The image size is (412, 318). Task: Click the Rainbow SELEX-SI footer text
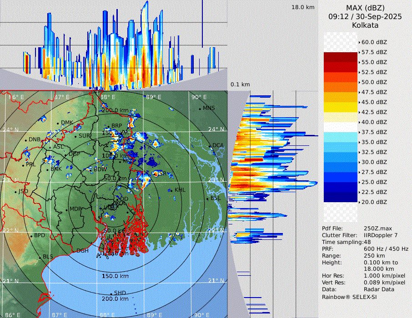click(x=349, y=297)
